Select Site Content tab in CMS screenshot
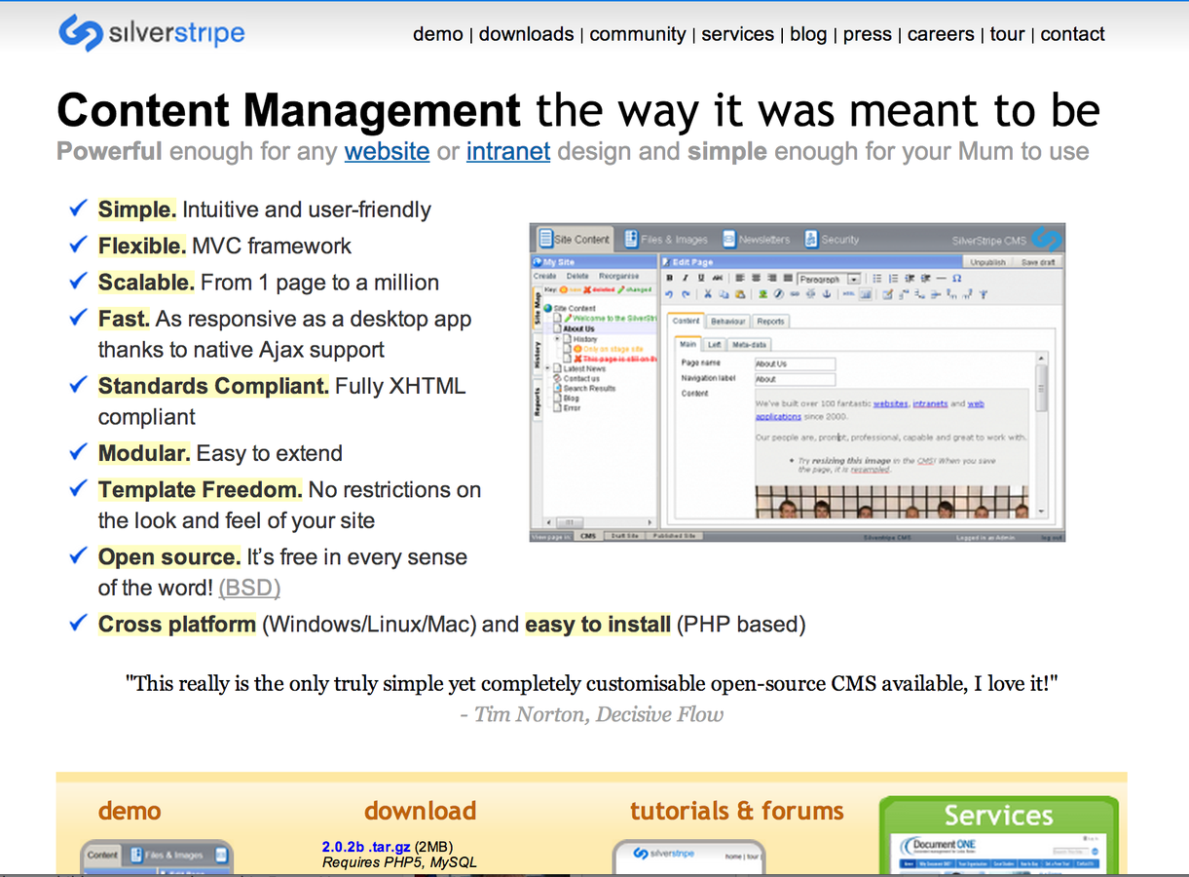The image size is (1189, 877). [574, 239]
